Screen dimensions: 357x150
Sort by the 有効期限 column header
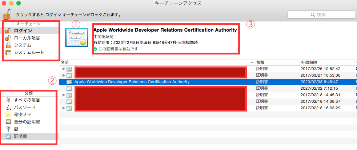coord(326,62)
